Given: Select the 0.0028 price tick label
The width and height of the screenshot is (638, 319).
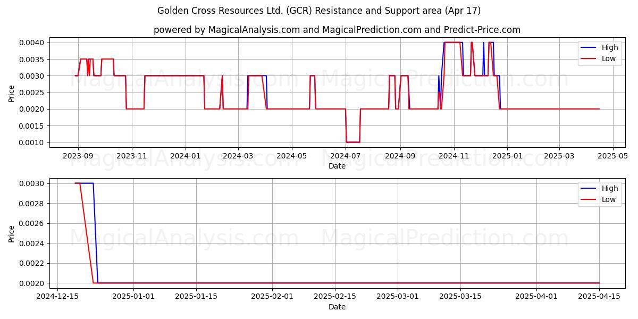Looking at the screenshot, I should coord(33,204).
